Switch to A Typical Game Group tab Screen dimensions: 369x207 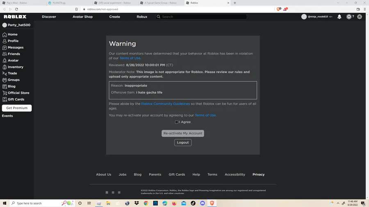(x=161, y=3)
